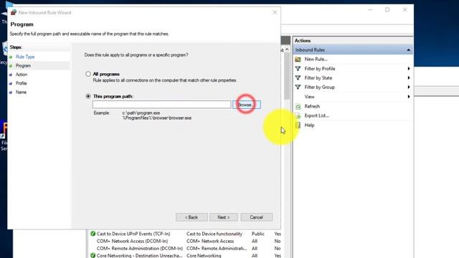Open Filter by State menu entry
The height and width of the screenshot is (258, 459).
(x=318, y=78)
